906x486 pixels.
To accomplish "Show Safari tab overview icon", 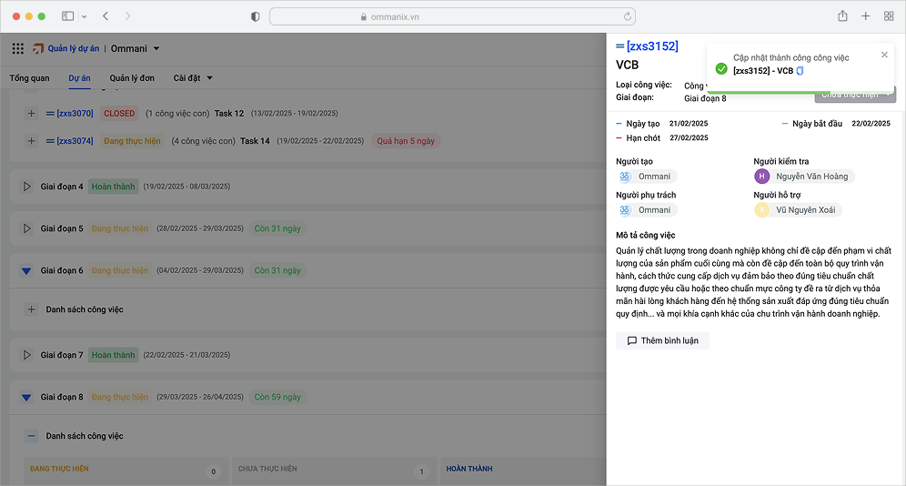I will pos(889,16).
